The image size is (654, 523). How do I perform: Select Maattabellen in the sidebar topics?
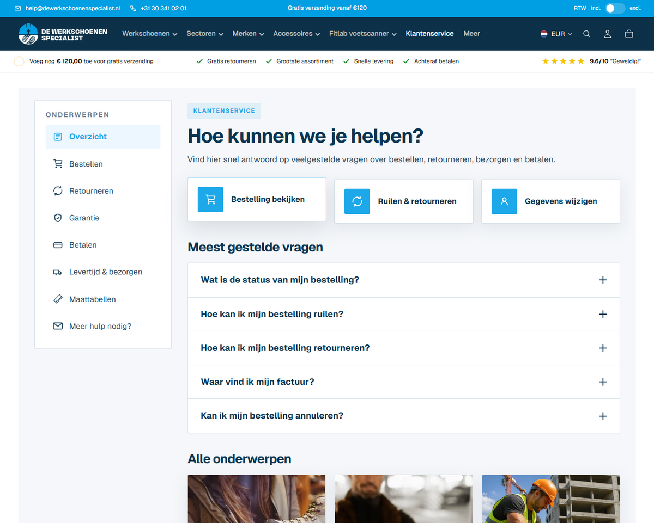pyautogui.click(x=103, y=299)
